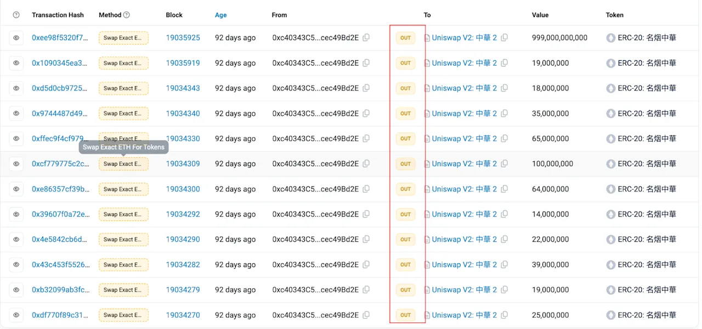This screenshot has width=702, height=329.
Task: Copy From address in block 19034330 row
Action: click(366, 139)
